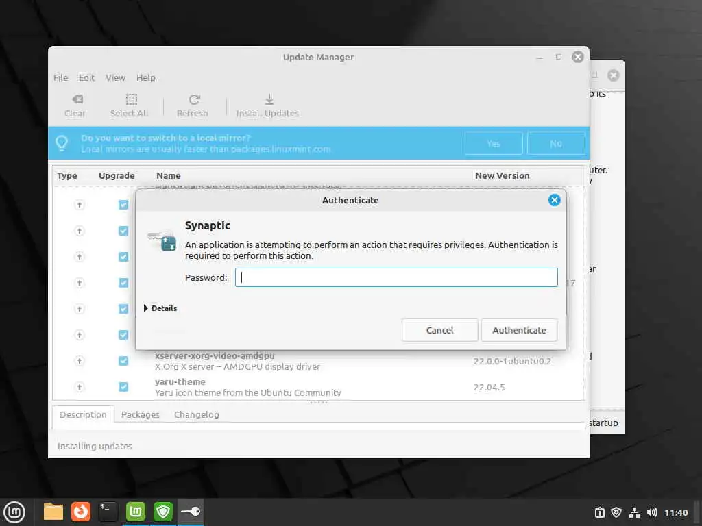Open the Edit menu
702x526 pixels.
[x=87, y=77]
